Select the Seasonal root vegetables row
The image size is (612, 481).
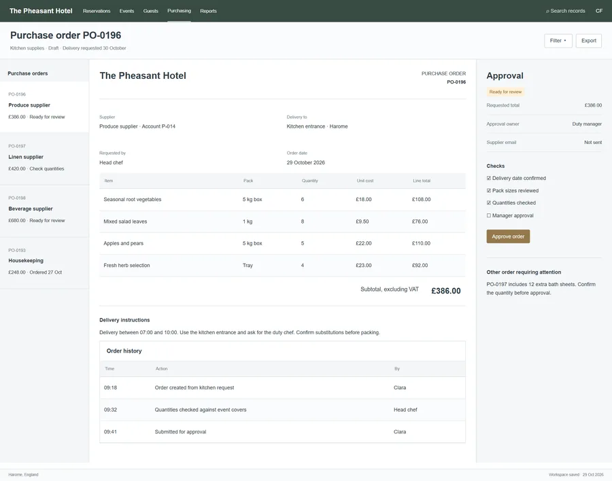point(283,199)
